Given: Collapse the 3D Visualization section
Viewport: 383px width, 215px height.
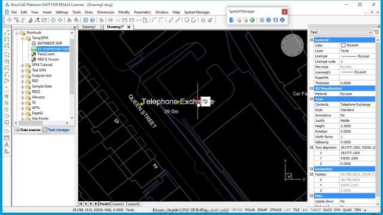Looking at the screenshot, I should pos(311,88).
